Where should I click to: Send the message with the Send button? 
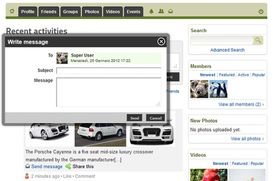point(135,118)
